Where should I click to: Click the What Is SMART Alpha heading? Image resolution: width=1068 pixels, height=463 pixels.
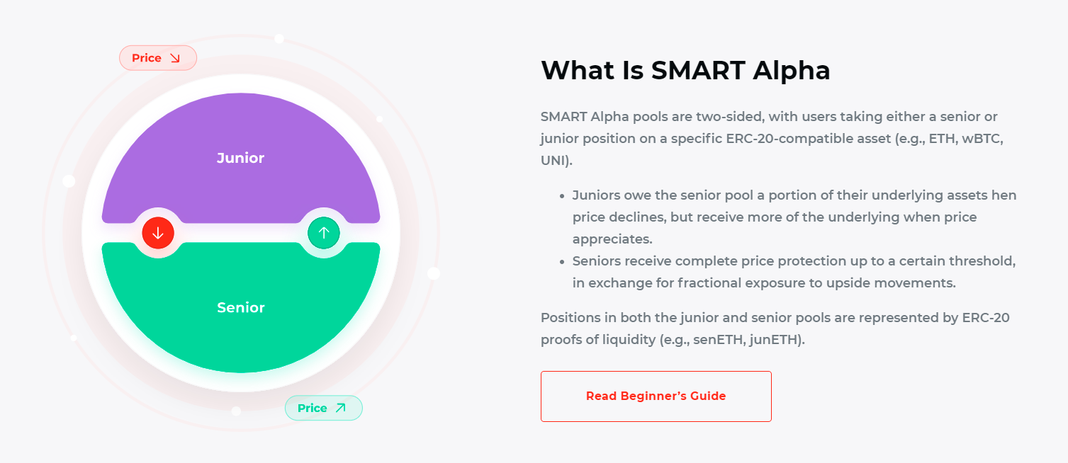685,71
